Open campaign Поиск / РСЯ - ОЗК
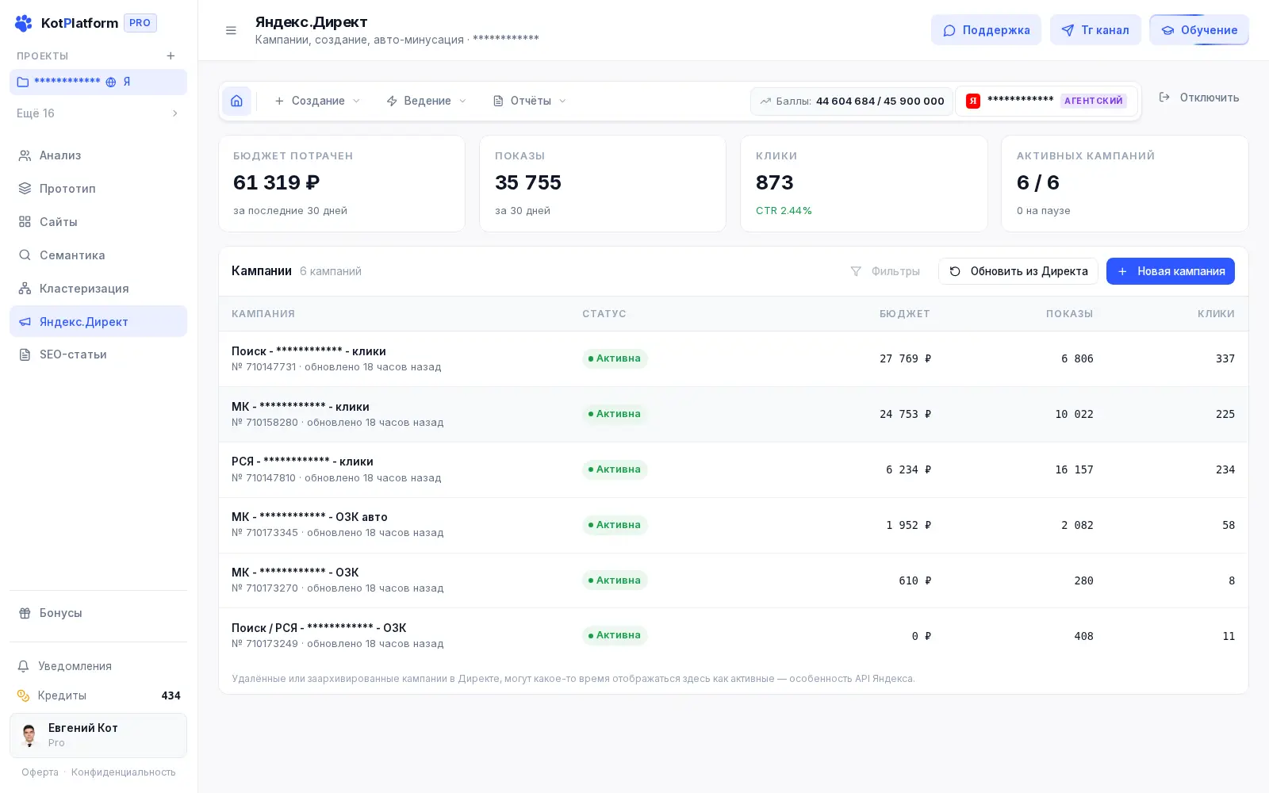 pos(734,635)
